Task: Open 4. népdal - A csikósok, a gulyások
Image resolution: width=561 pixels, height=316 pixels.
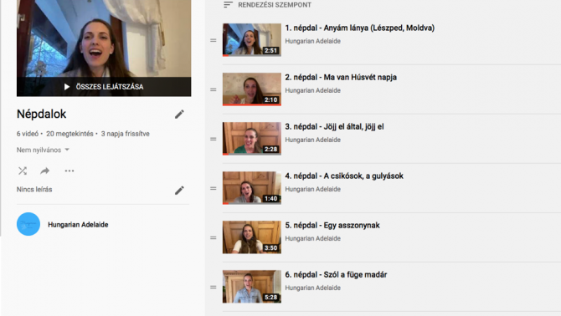Action: tap(344, 176)
